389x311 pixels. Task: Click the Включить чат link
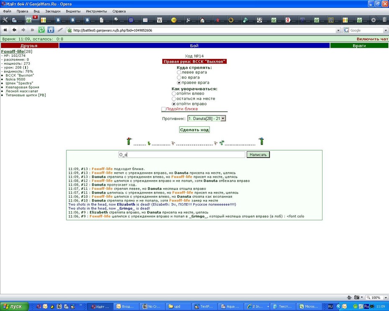click(372, 39)
